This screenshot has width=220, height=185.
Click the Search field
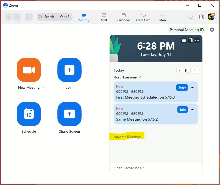pyautogui.click(x=55, y=17)
